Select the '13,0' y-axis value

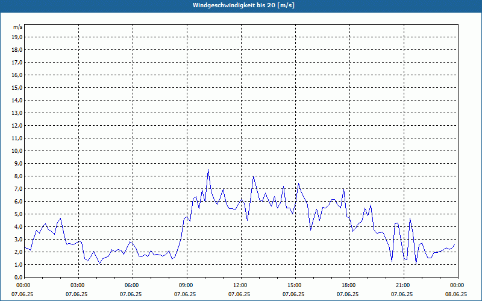17,113
